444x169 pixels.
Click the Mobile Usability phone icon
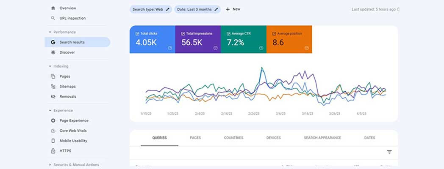(53, 141)
